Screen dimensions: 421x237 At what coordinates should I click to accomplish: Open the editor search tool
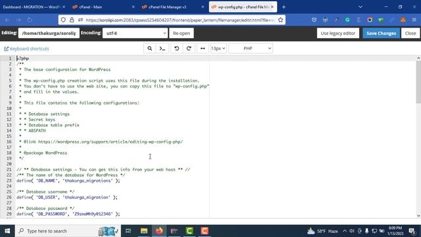point(149,48)
